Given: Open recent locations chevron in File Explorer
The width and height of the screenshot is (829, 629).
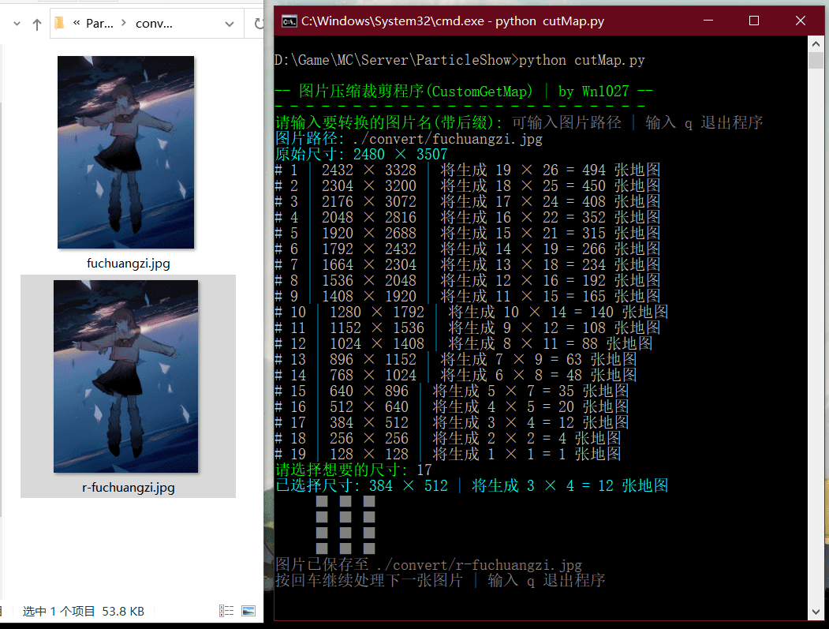Looking at the screenshot, I should click(x=17, y=24).
